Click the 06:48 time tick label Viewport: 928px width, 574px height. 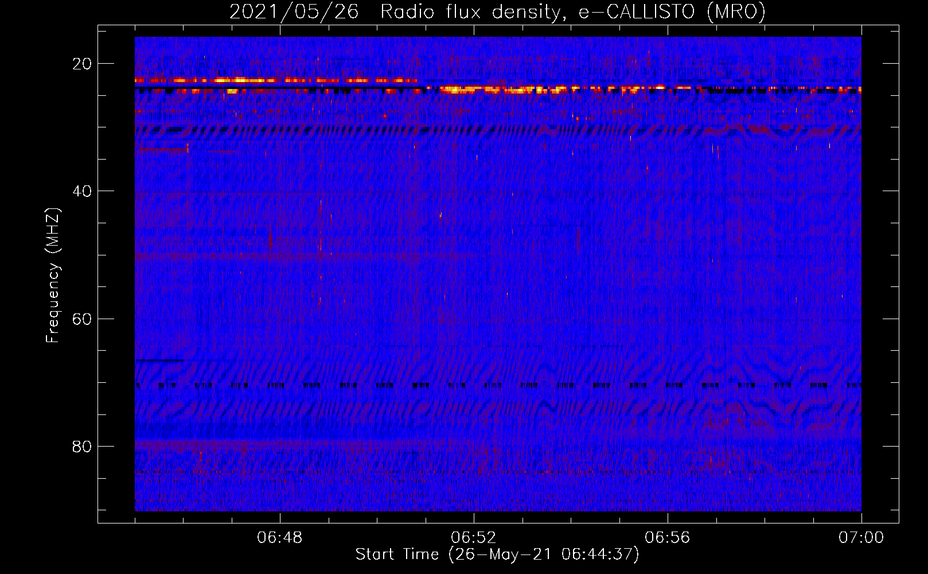(280, 538)
